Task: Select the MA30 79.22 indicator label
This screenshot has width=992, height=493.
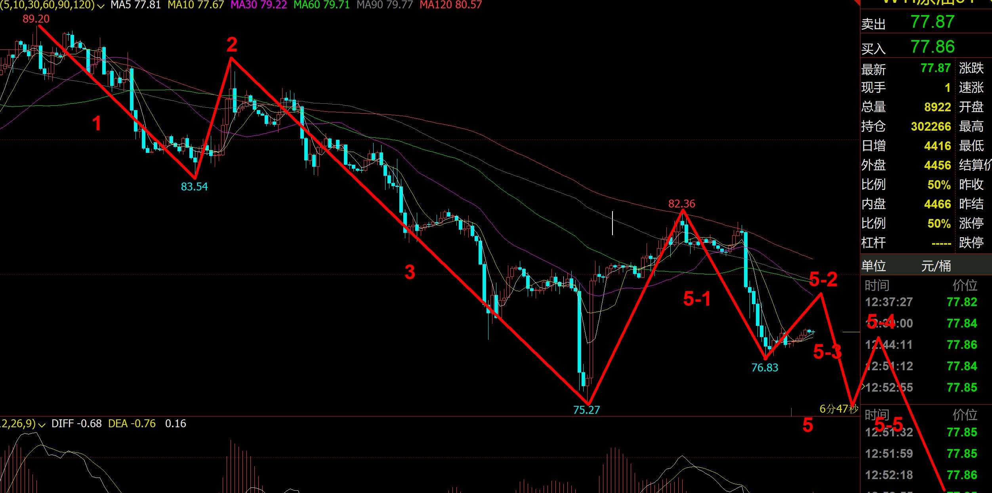Action: coord(259,5)
